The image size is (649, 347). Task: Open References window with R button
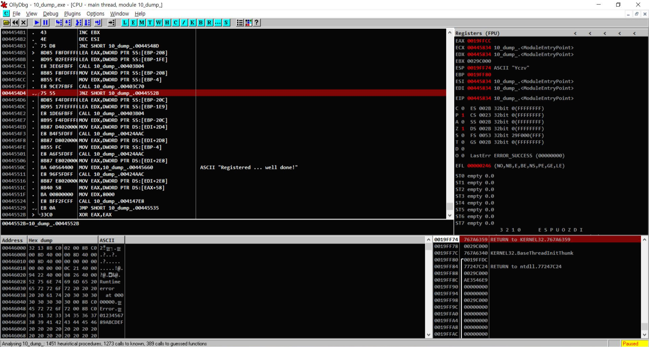click(x=210, y=23)
